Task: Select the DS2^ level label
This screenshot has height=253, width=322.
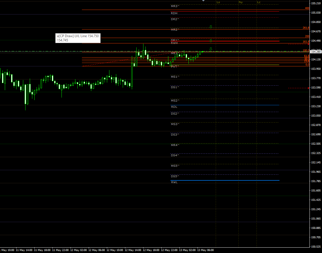Action: [175, 113]
